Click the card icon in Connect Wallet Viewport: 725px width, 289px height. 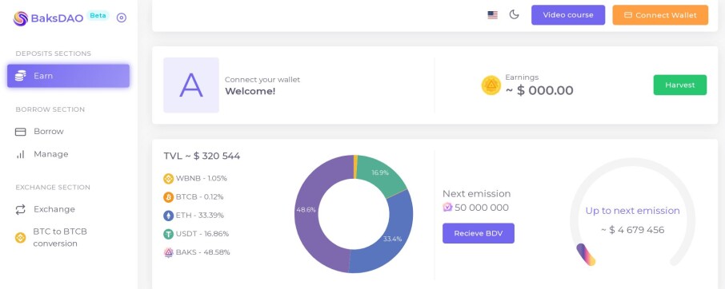pos(628,14)
